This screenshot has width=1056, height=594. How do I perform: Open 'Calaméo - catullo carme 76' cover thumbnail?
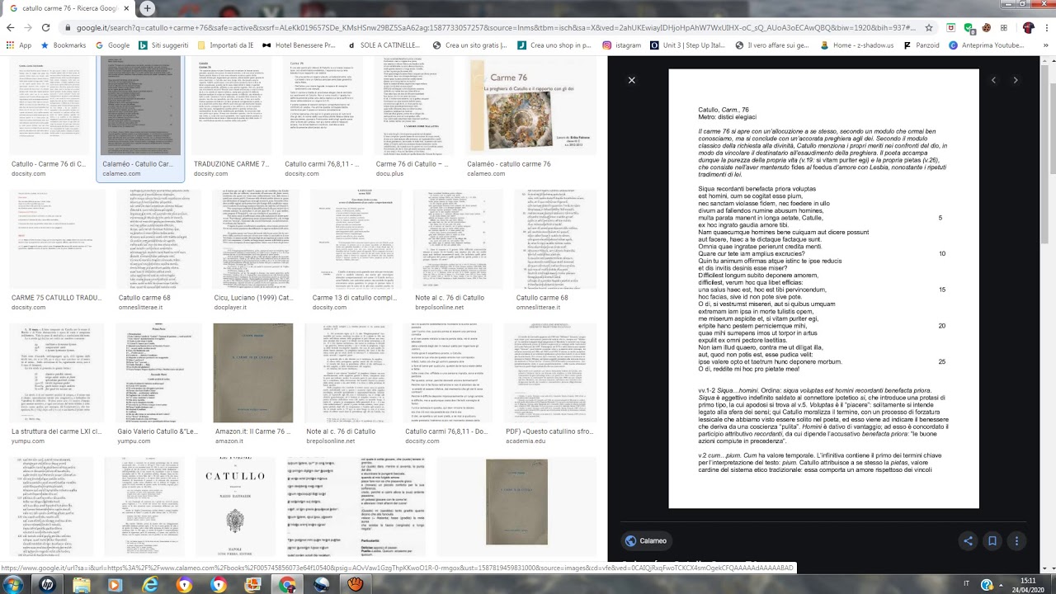coord(531,106)
